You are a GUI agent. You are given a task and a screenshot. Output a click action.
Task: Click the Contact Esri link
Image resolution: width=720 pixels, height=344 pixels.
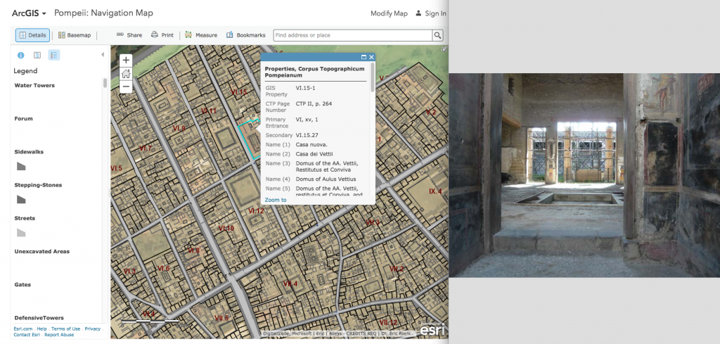pos(27,335)
